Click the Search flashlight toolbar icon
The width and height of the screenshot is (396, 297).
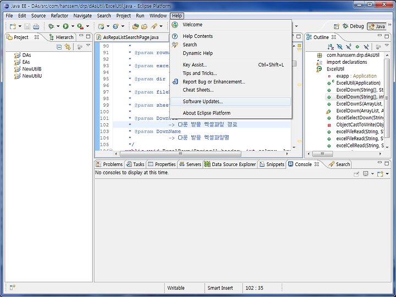point(154,26)
